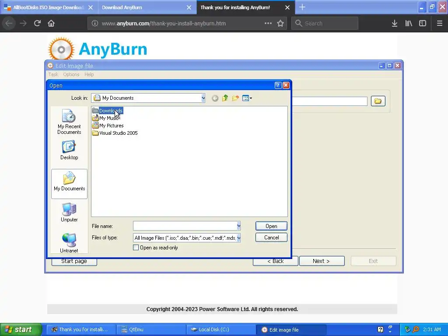Jump to Desktop in places bar
448x336 pixels.
[69, 150]
